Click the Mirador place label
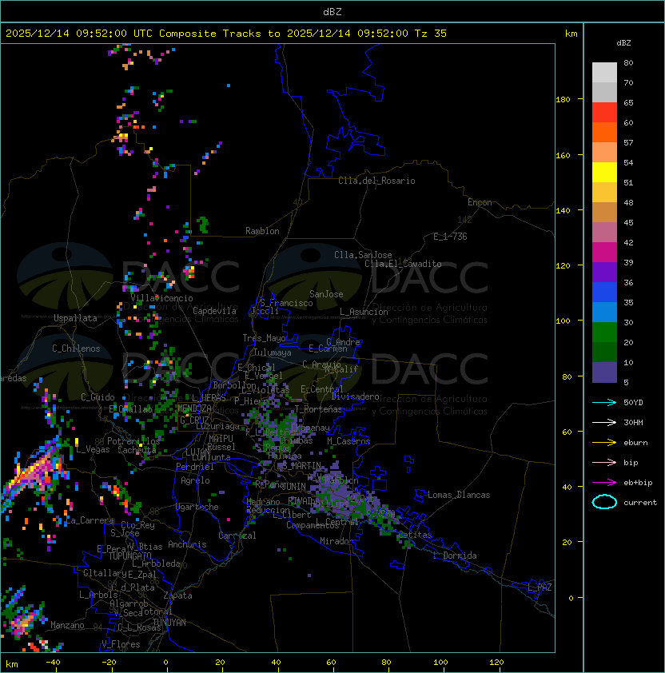The height and width of the screenshot is (673, 665). (337, 541)
